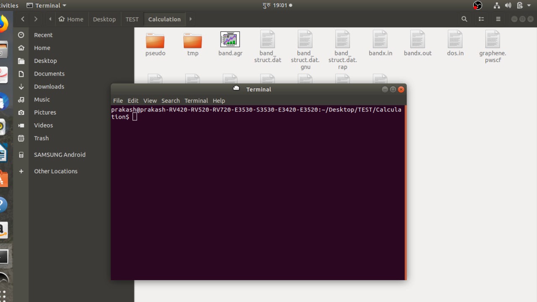Click the network icon in top bar

click(497, 5)
